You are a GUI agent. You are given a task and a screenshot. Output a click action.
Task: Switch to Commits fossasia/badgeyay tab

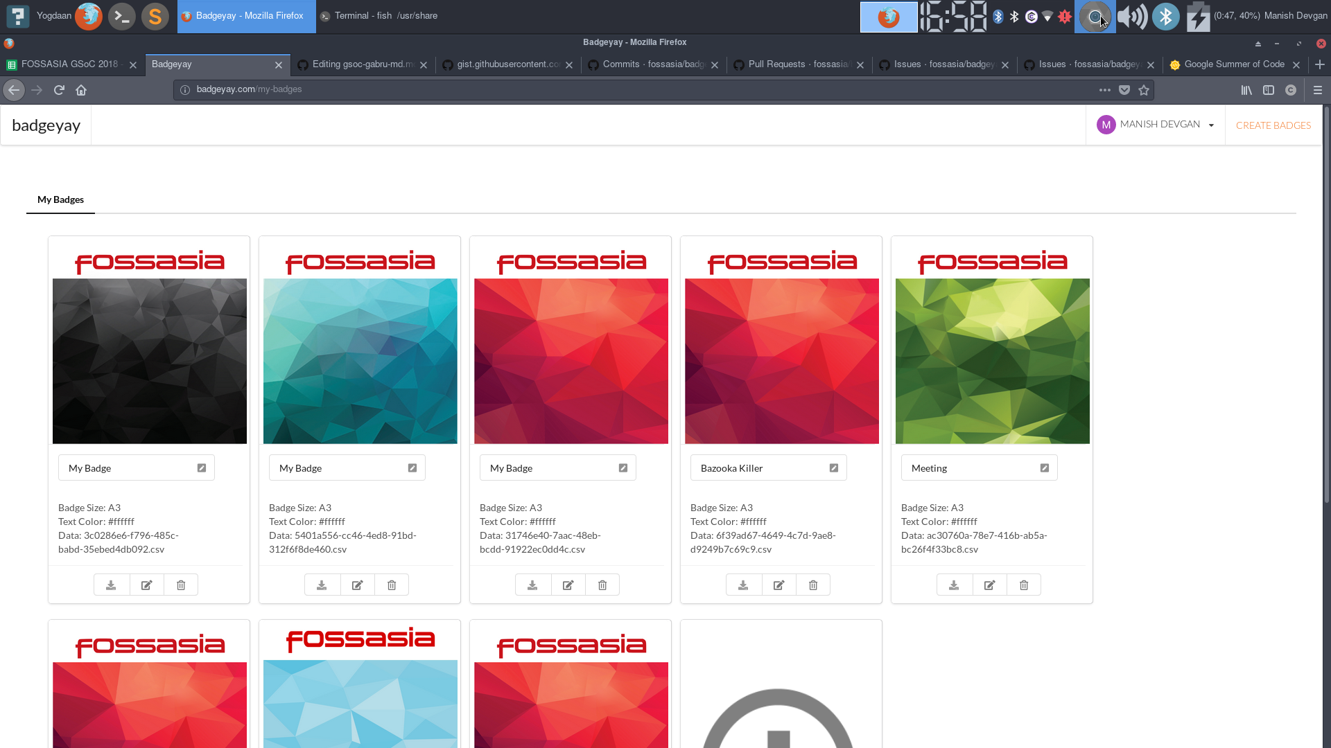654,64
